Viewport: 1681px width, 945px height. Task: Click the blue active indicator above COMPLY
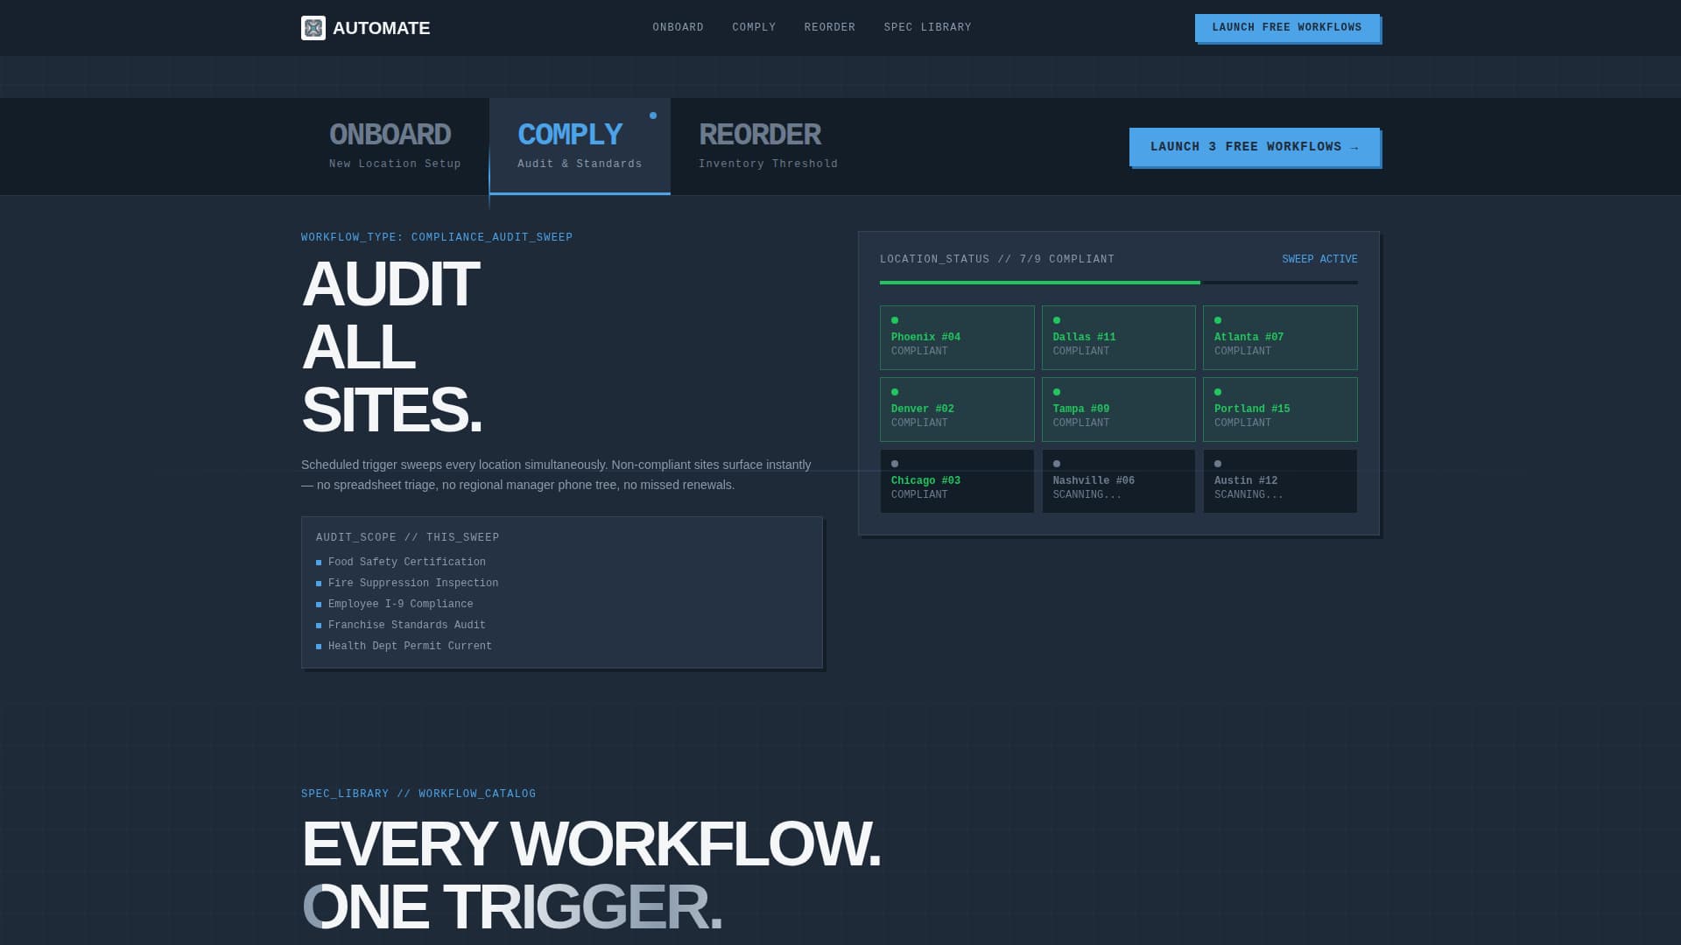click(653, 115)
